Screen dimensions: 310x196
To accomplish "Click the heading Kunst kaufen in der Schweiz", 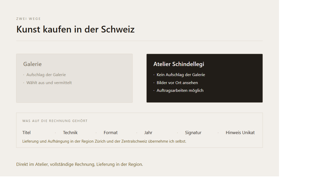I will pos(75,29).
